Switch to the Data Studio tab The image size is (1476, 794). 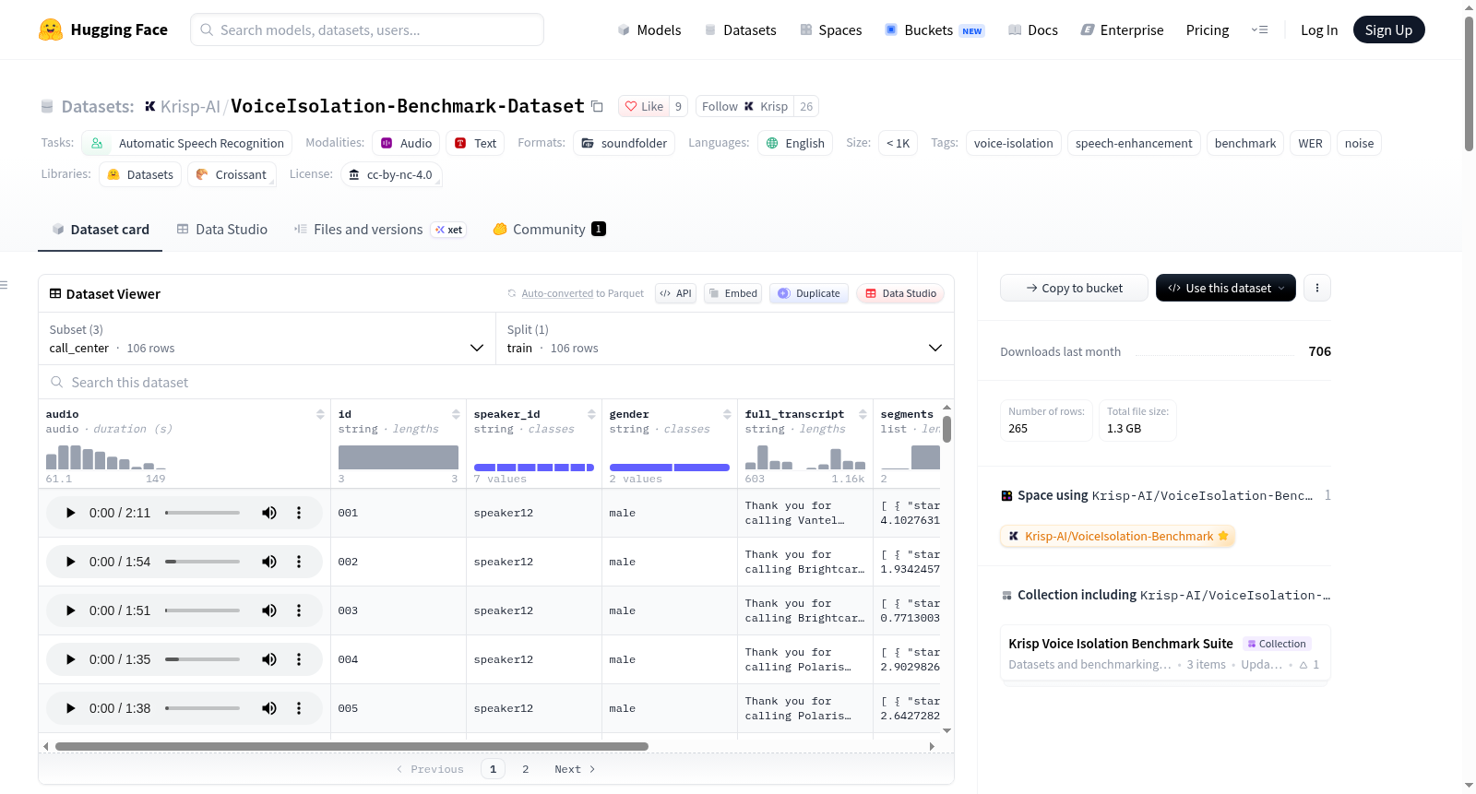(221, 229)
